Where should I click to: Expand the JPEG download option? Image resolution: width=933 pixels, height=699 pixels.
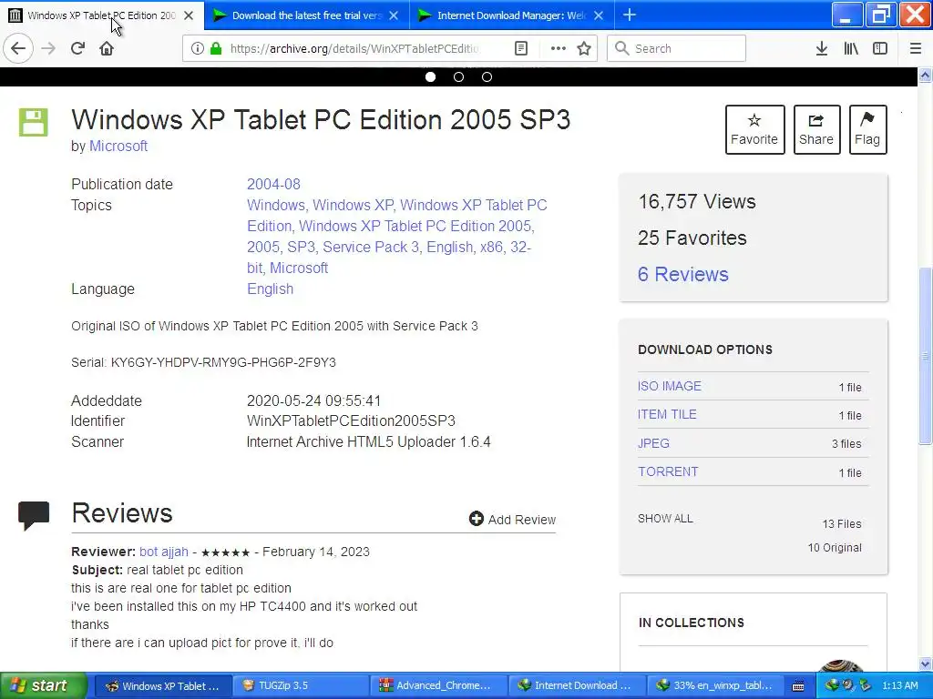tap(653, 443)
